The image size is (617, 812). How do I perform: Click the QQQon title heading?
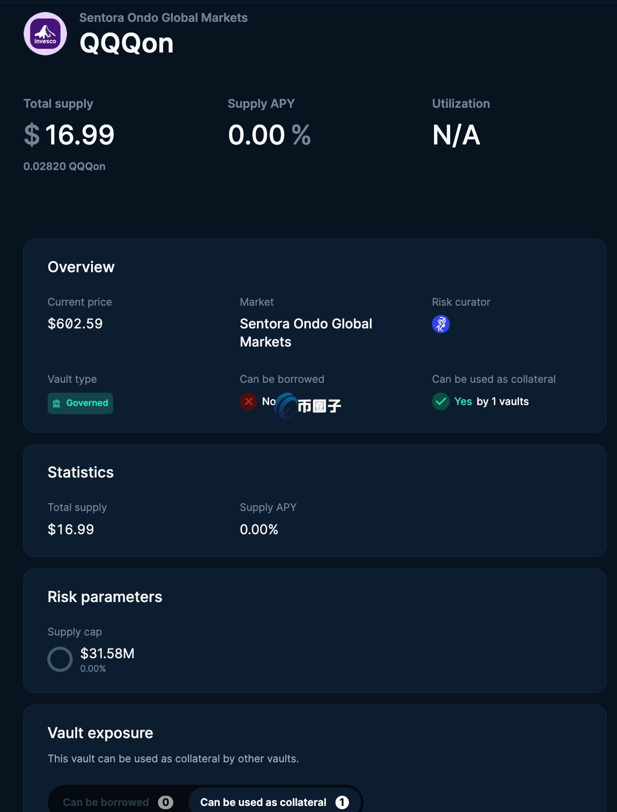126,44
